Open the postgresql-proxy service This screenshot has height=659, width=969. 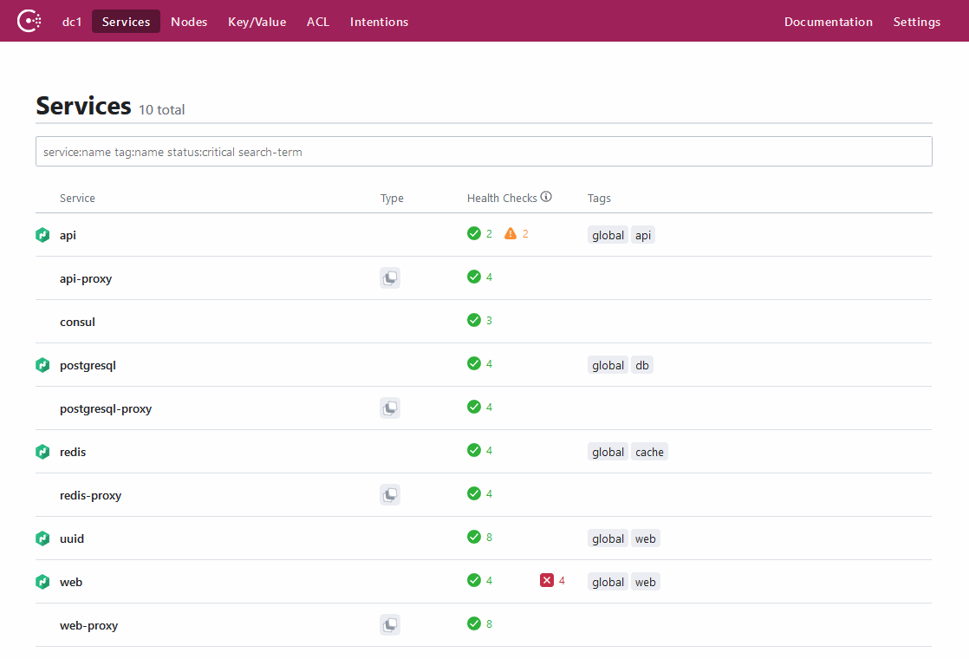pyautogui.click(x=106, y=408)
